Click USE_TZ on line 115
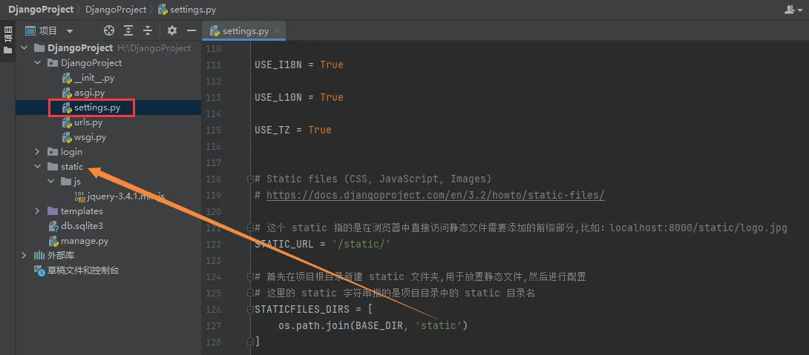 tap(272, 130)
